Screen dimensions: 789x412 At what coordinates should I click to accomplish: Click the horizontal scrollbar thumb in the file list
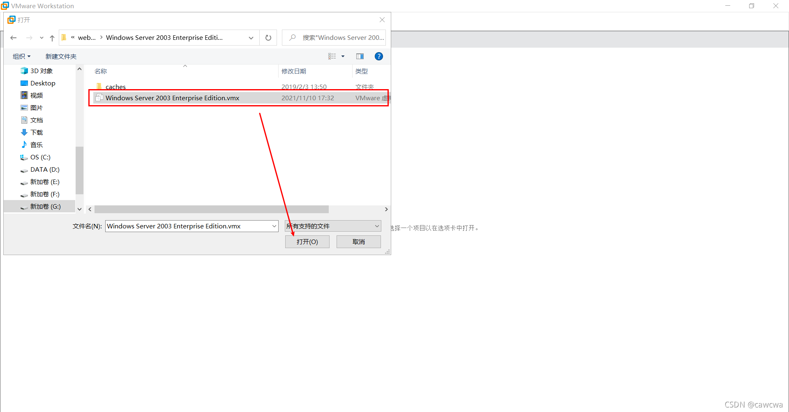[212, 209]
